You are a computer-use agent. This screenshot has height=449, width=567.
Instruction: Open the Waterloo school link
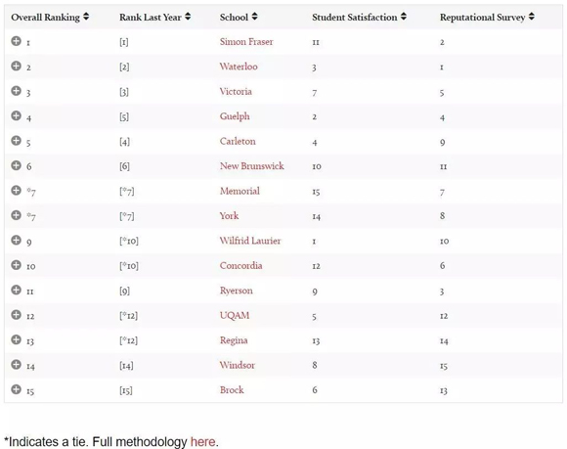[x=239, y=67]
